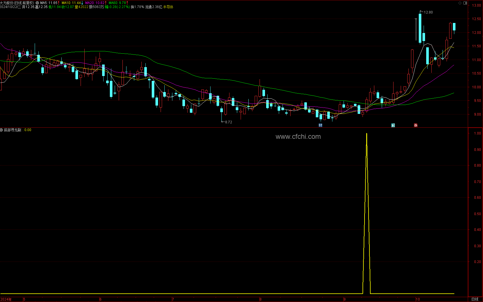Click the 收12.07 closing price value

(68, 7)
